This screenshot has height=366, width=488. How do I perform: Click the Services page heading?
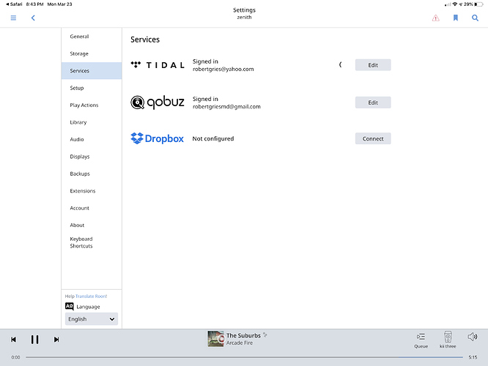click(x=145, y=40)
